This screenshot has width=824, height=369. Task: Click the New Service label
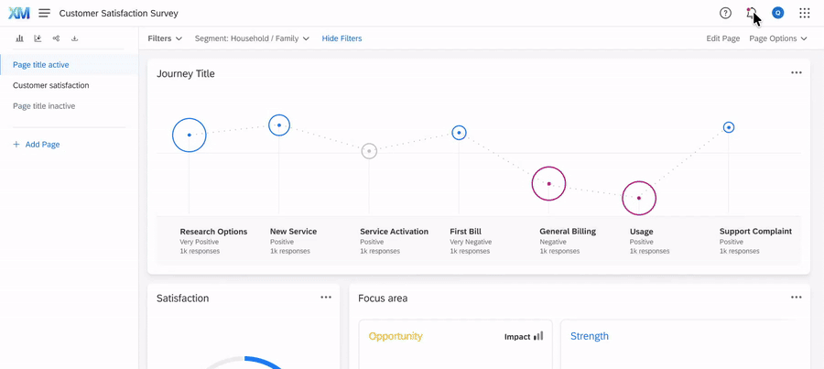(293, 232)
